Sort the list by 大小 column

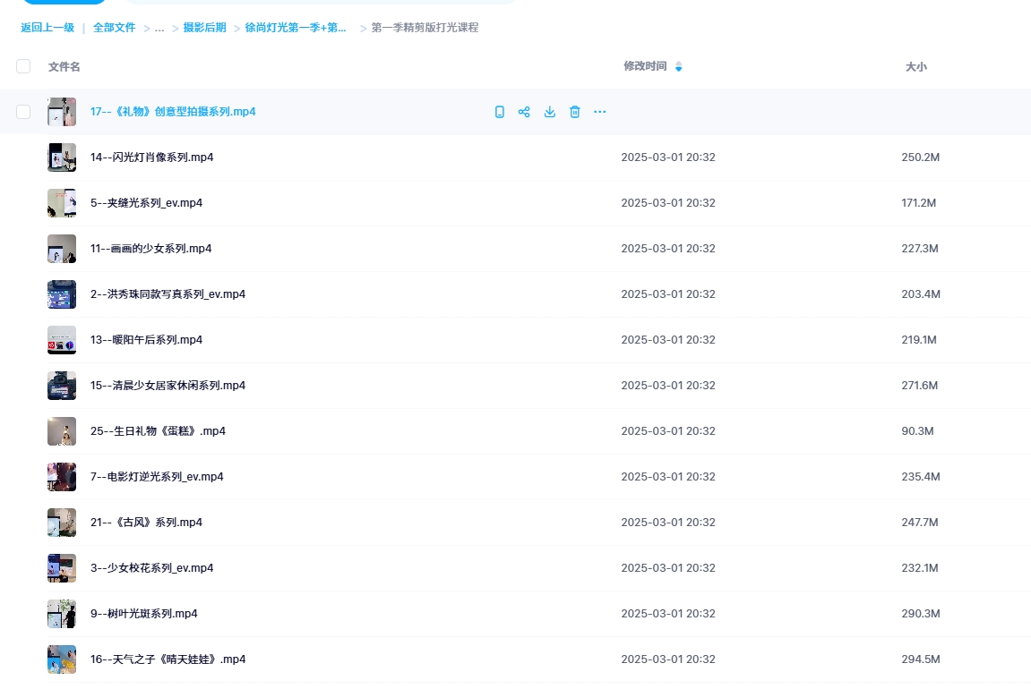pyautogui.click(x=915, y=67)
